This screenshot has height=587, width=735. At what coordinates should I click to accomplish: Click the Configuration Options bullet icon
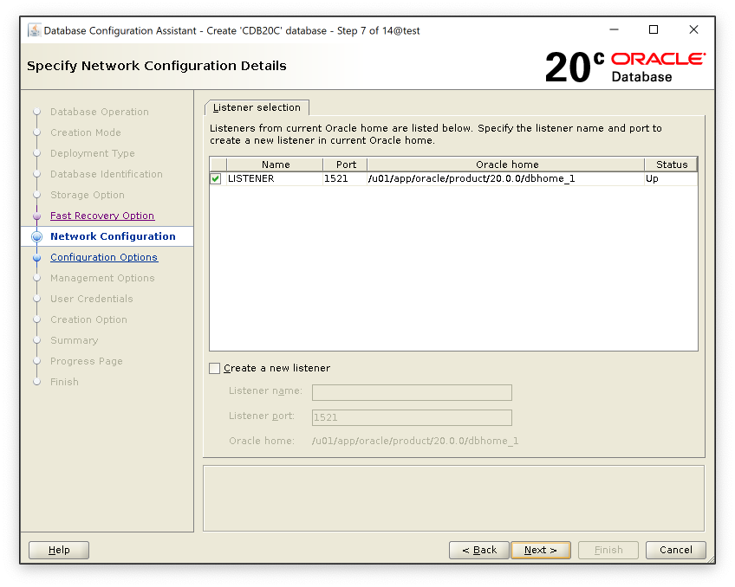[37, 257]
